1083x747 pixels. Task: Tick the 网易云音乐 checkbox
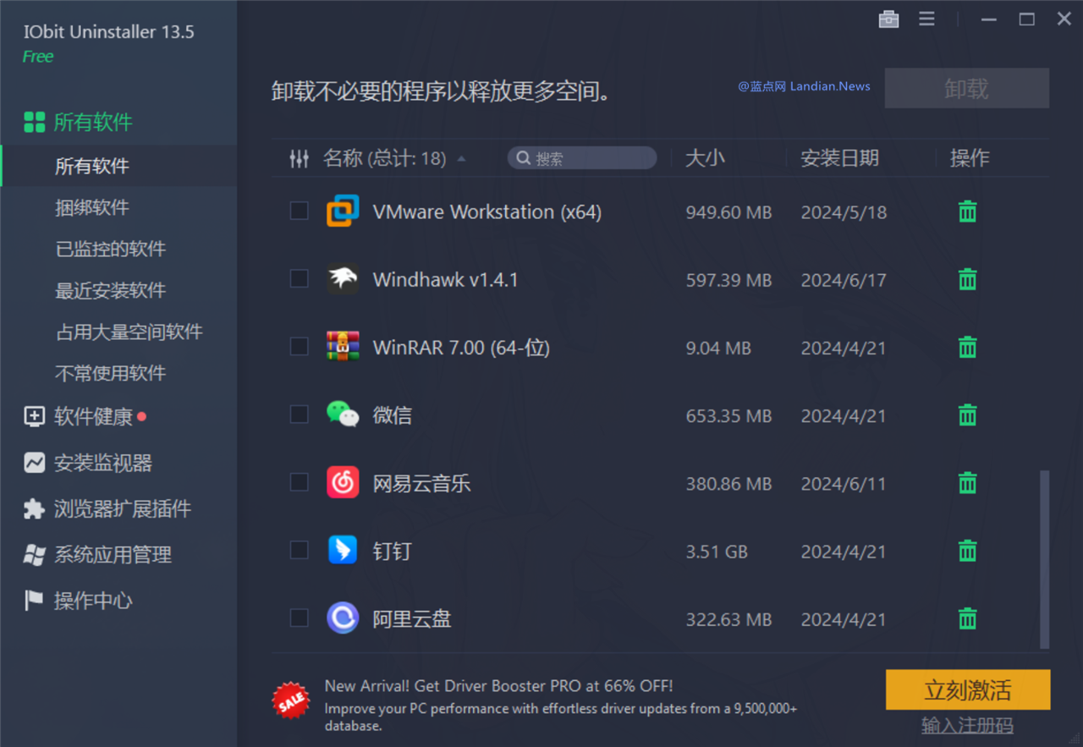(300, 482)
